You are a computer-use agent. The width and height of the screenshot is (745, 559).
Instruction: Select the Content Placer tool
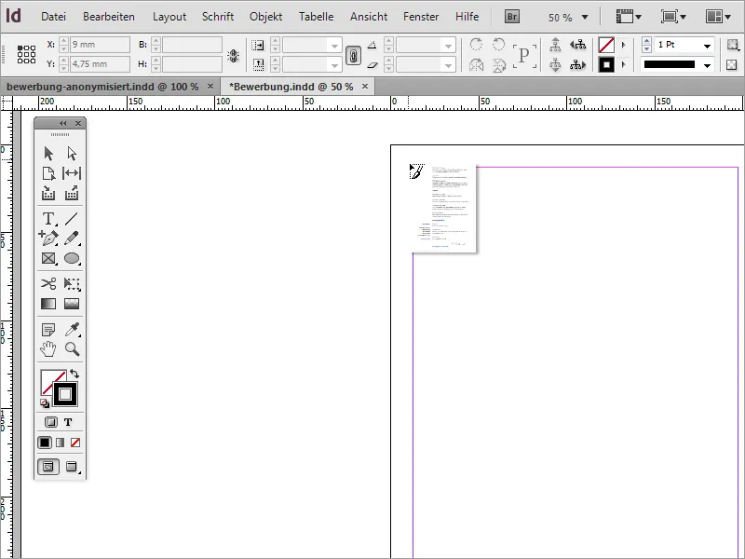click(72, 193)
